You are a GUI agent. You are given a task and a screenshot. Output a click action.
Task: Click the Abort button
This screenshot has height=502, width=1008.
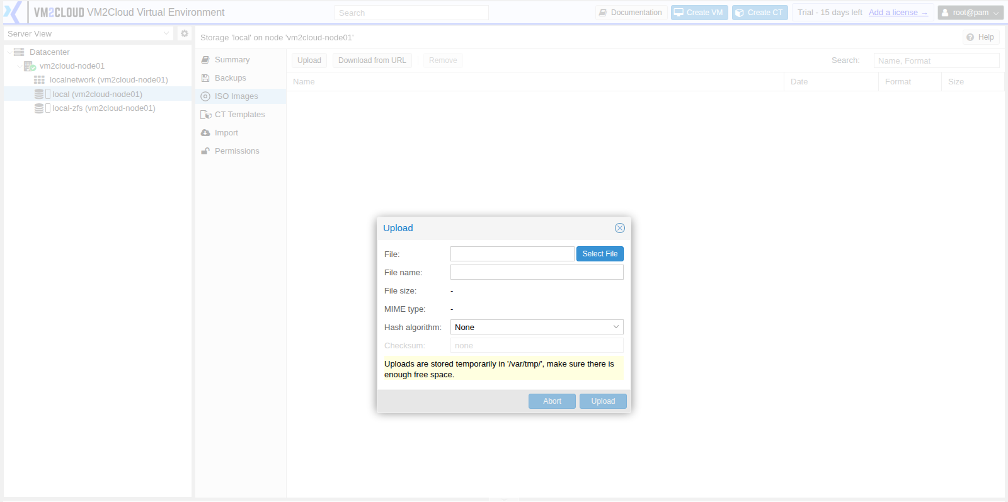tap(552, 401)
